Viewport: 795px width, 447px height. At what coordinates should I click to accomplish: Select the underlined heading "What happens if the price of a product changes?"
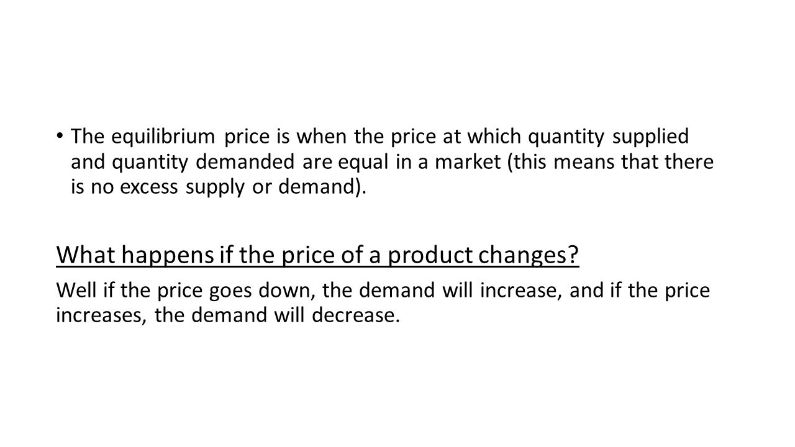pos(317,255)
